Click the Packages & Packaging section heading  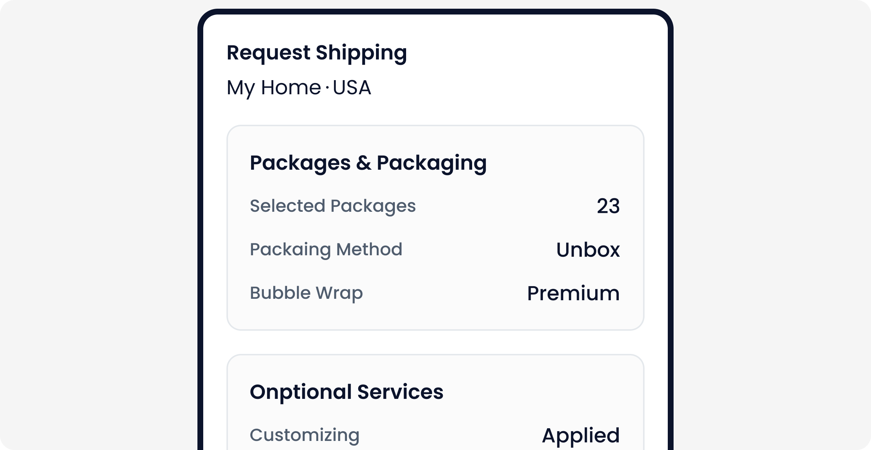pyautogui.click(x=368, y=163)
